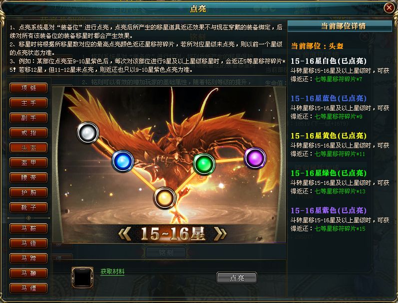Close the 点亮 window
Viewport: 398px width, 303px height.
tap(389, 8)
